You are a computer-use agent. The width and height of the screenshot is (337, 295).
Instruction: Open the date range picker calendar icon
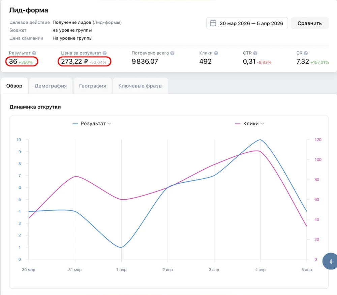click(213, 23)
